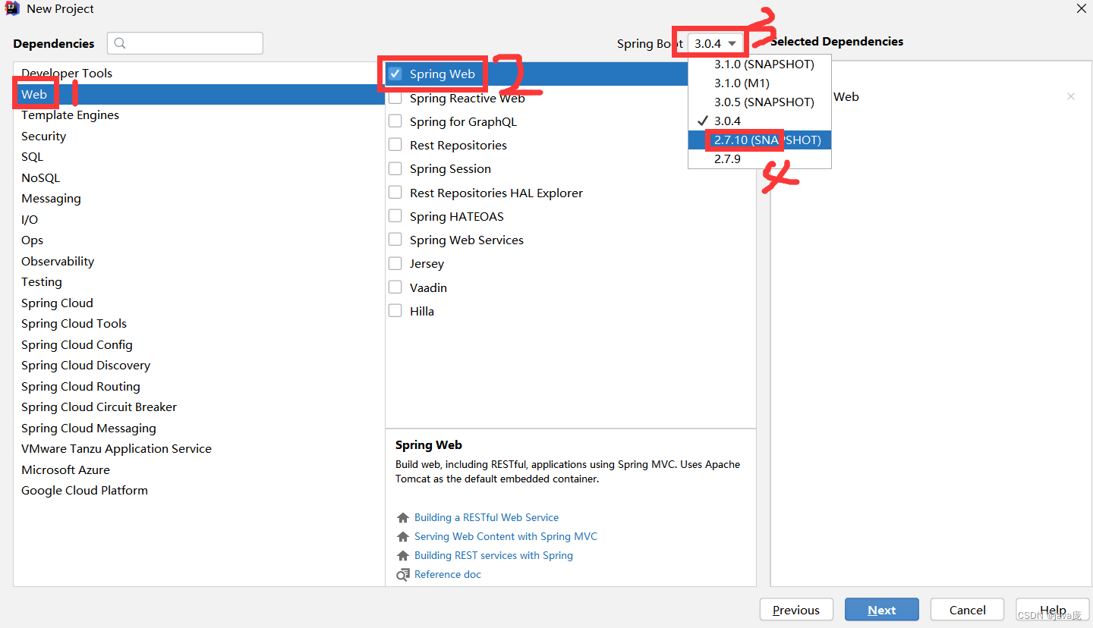
Task: Open Serving Web Content with Spring MVC link
Action: pyautogui.click(x=506, y=536)
